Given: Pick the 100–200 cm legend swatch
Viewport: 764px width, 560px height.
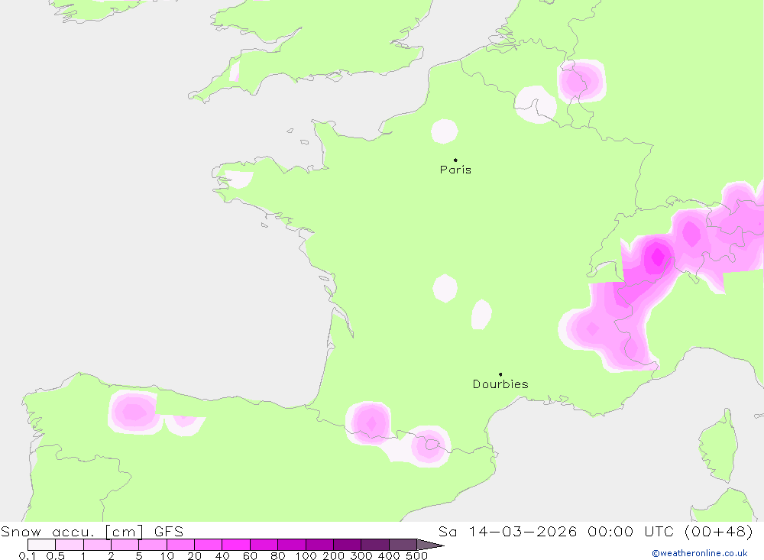Looking at the screenshot, I should [x=319, y=545].
